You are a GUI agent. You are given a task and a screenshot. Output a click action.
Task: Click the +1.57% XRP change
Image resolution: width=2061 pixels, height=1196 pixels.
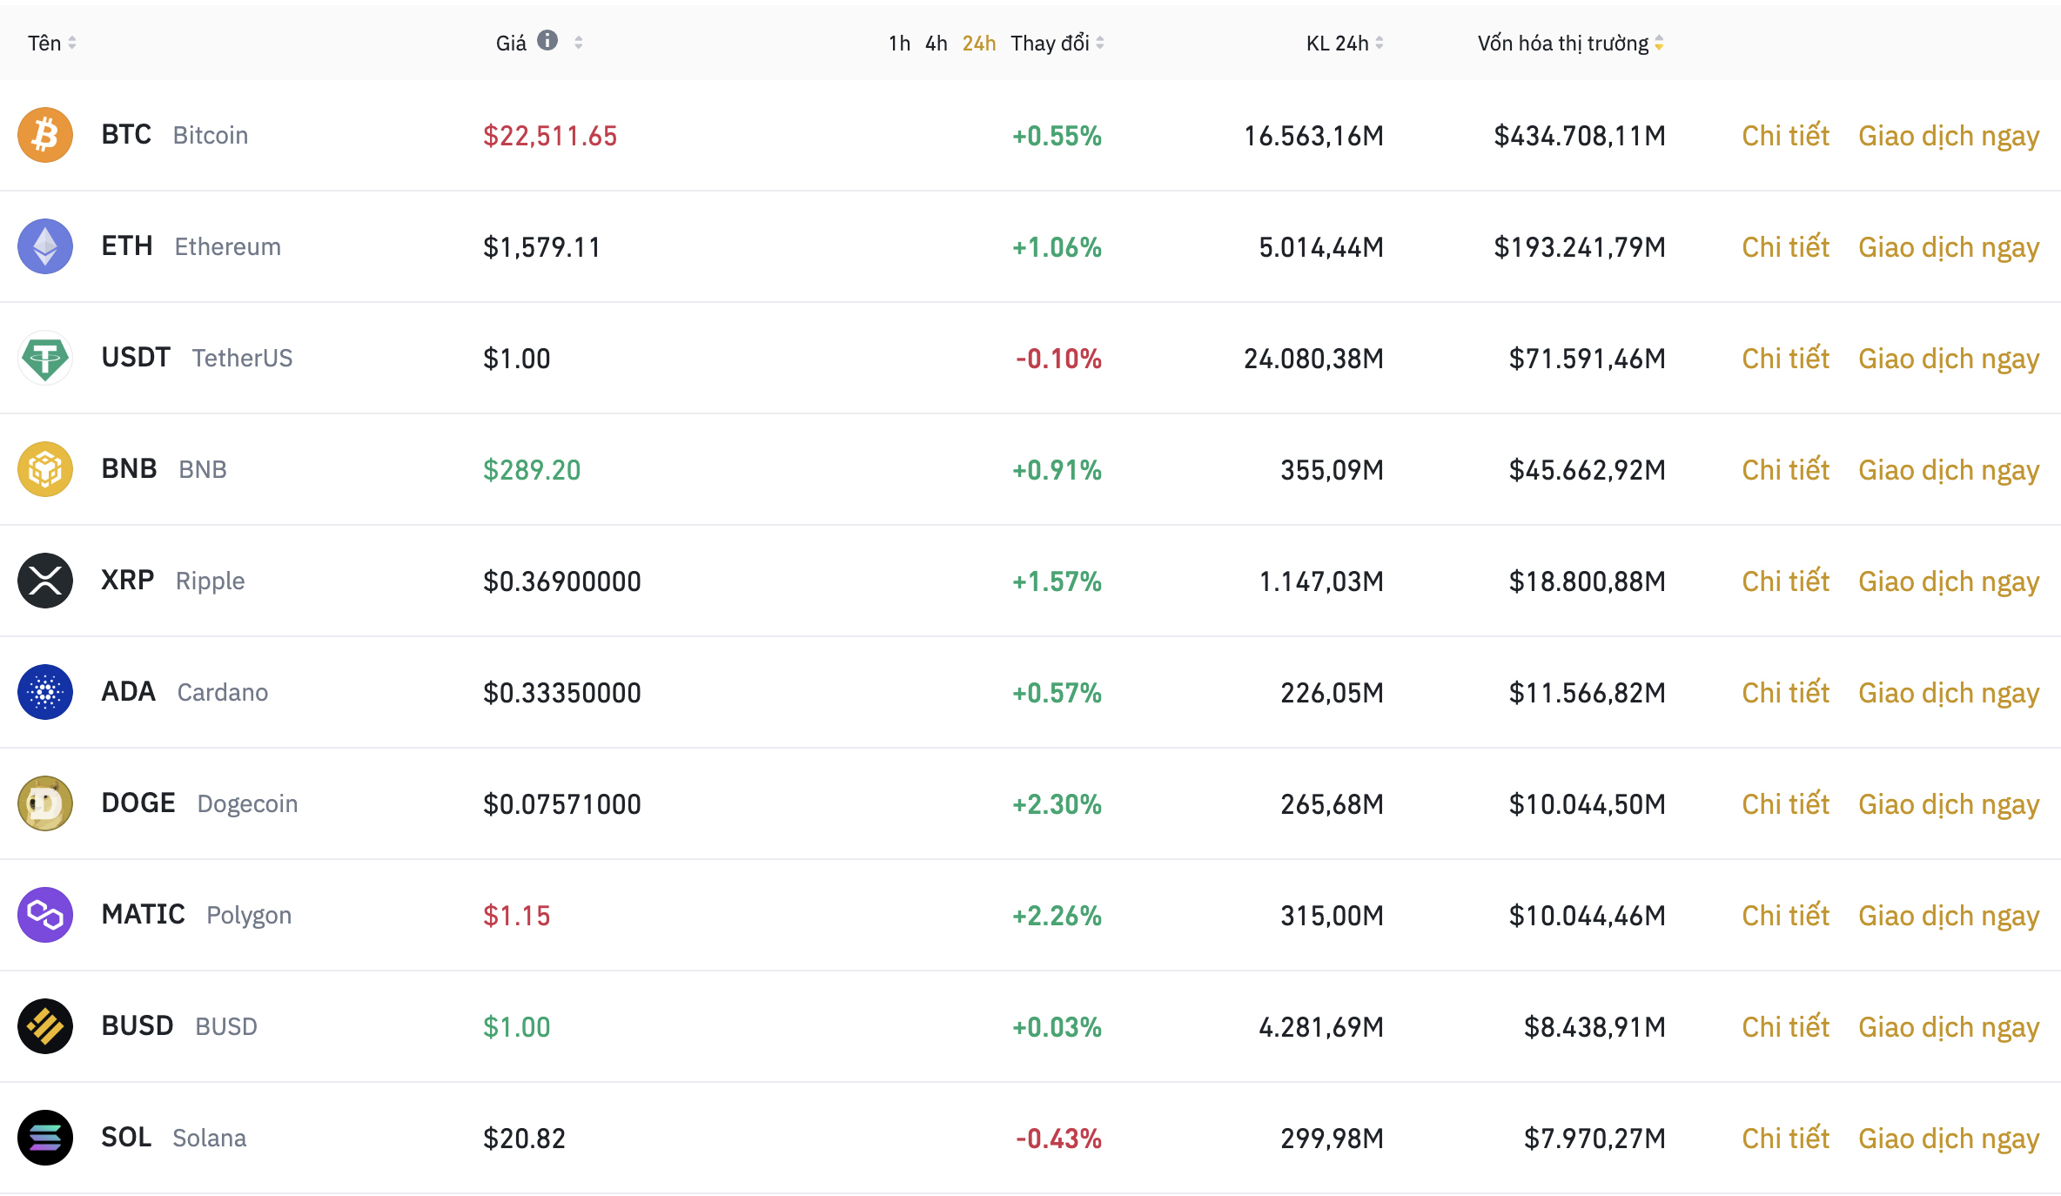coord(1057,581)
